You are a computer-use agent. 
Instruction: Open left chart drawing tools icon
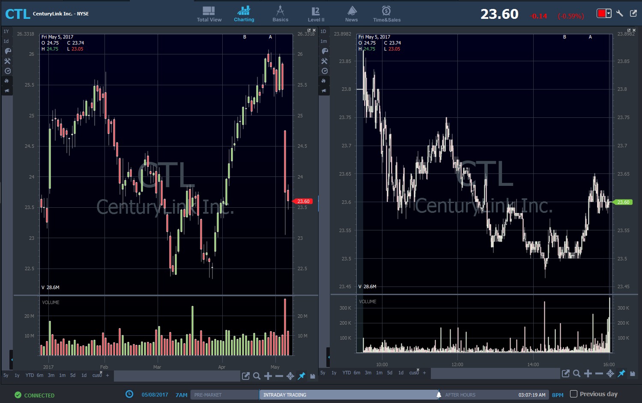coord(7,61)
